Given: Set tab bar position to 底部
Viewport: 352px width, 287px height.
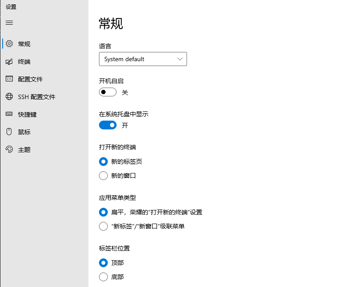Looking at the screenshot, I should point(103,277).
